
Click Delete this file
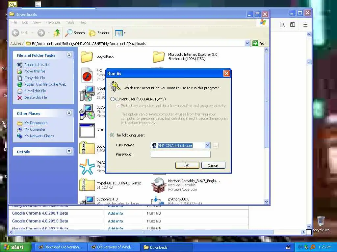click(x=36, y=97)
